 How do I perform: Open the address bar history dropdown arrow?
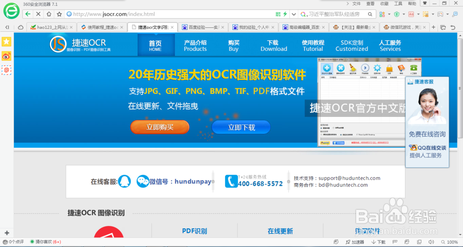pos(294,14)
